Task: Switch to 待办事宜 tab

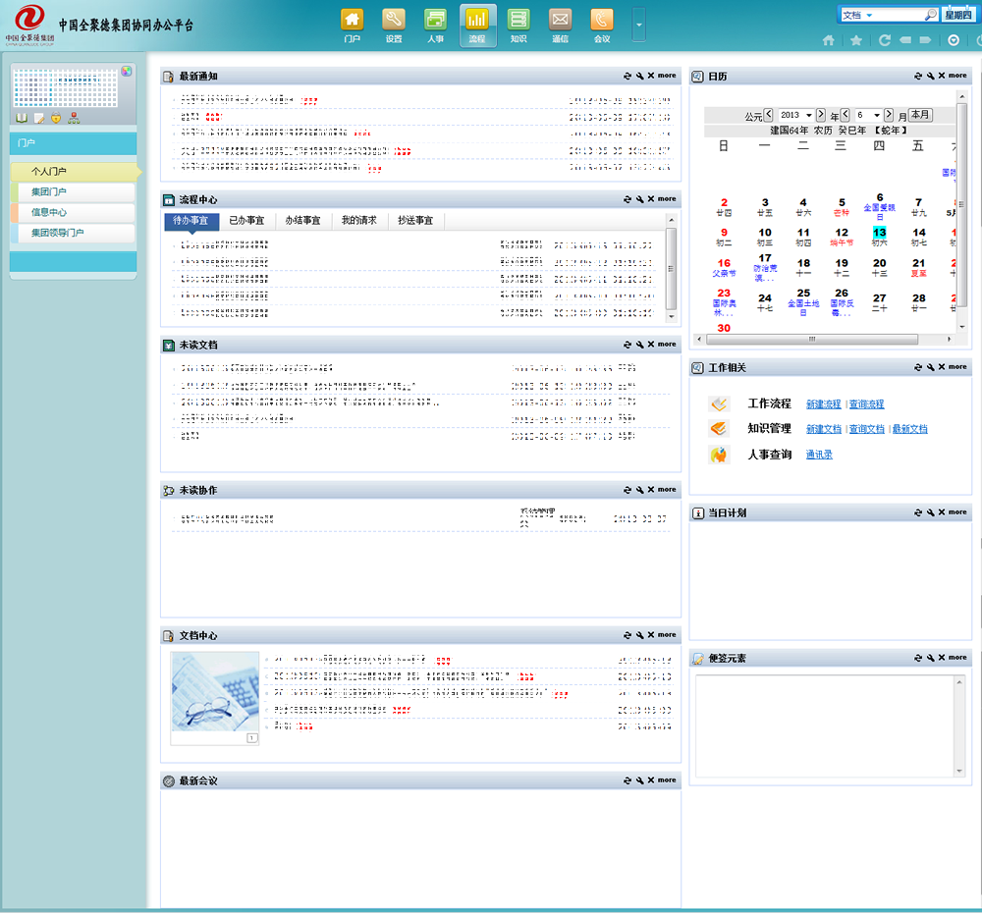Action: [x=191, y=221]
